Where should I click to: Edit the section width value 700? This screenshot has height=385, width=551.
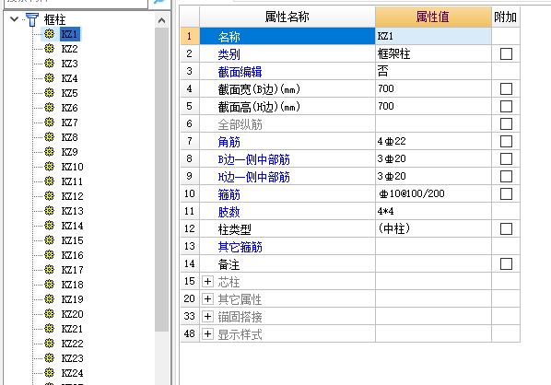point(433,88)
